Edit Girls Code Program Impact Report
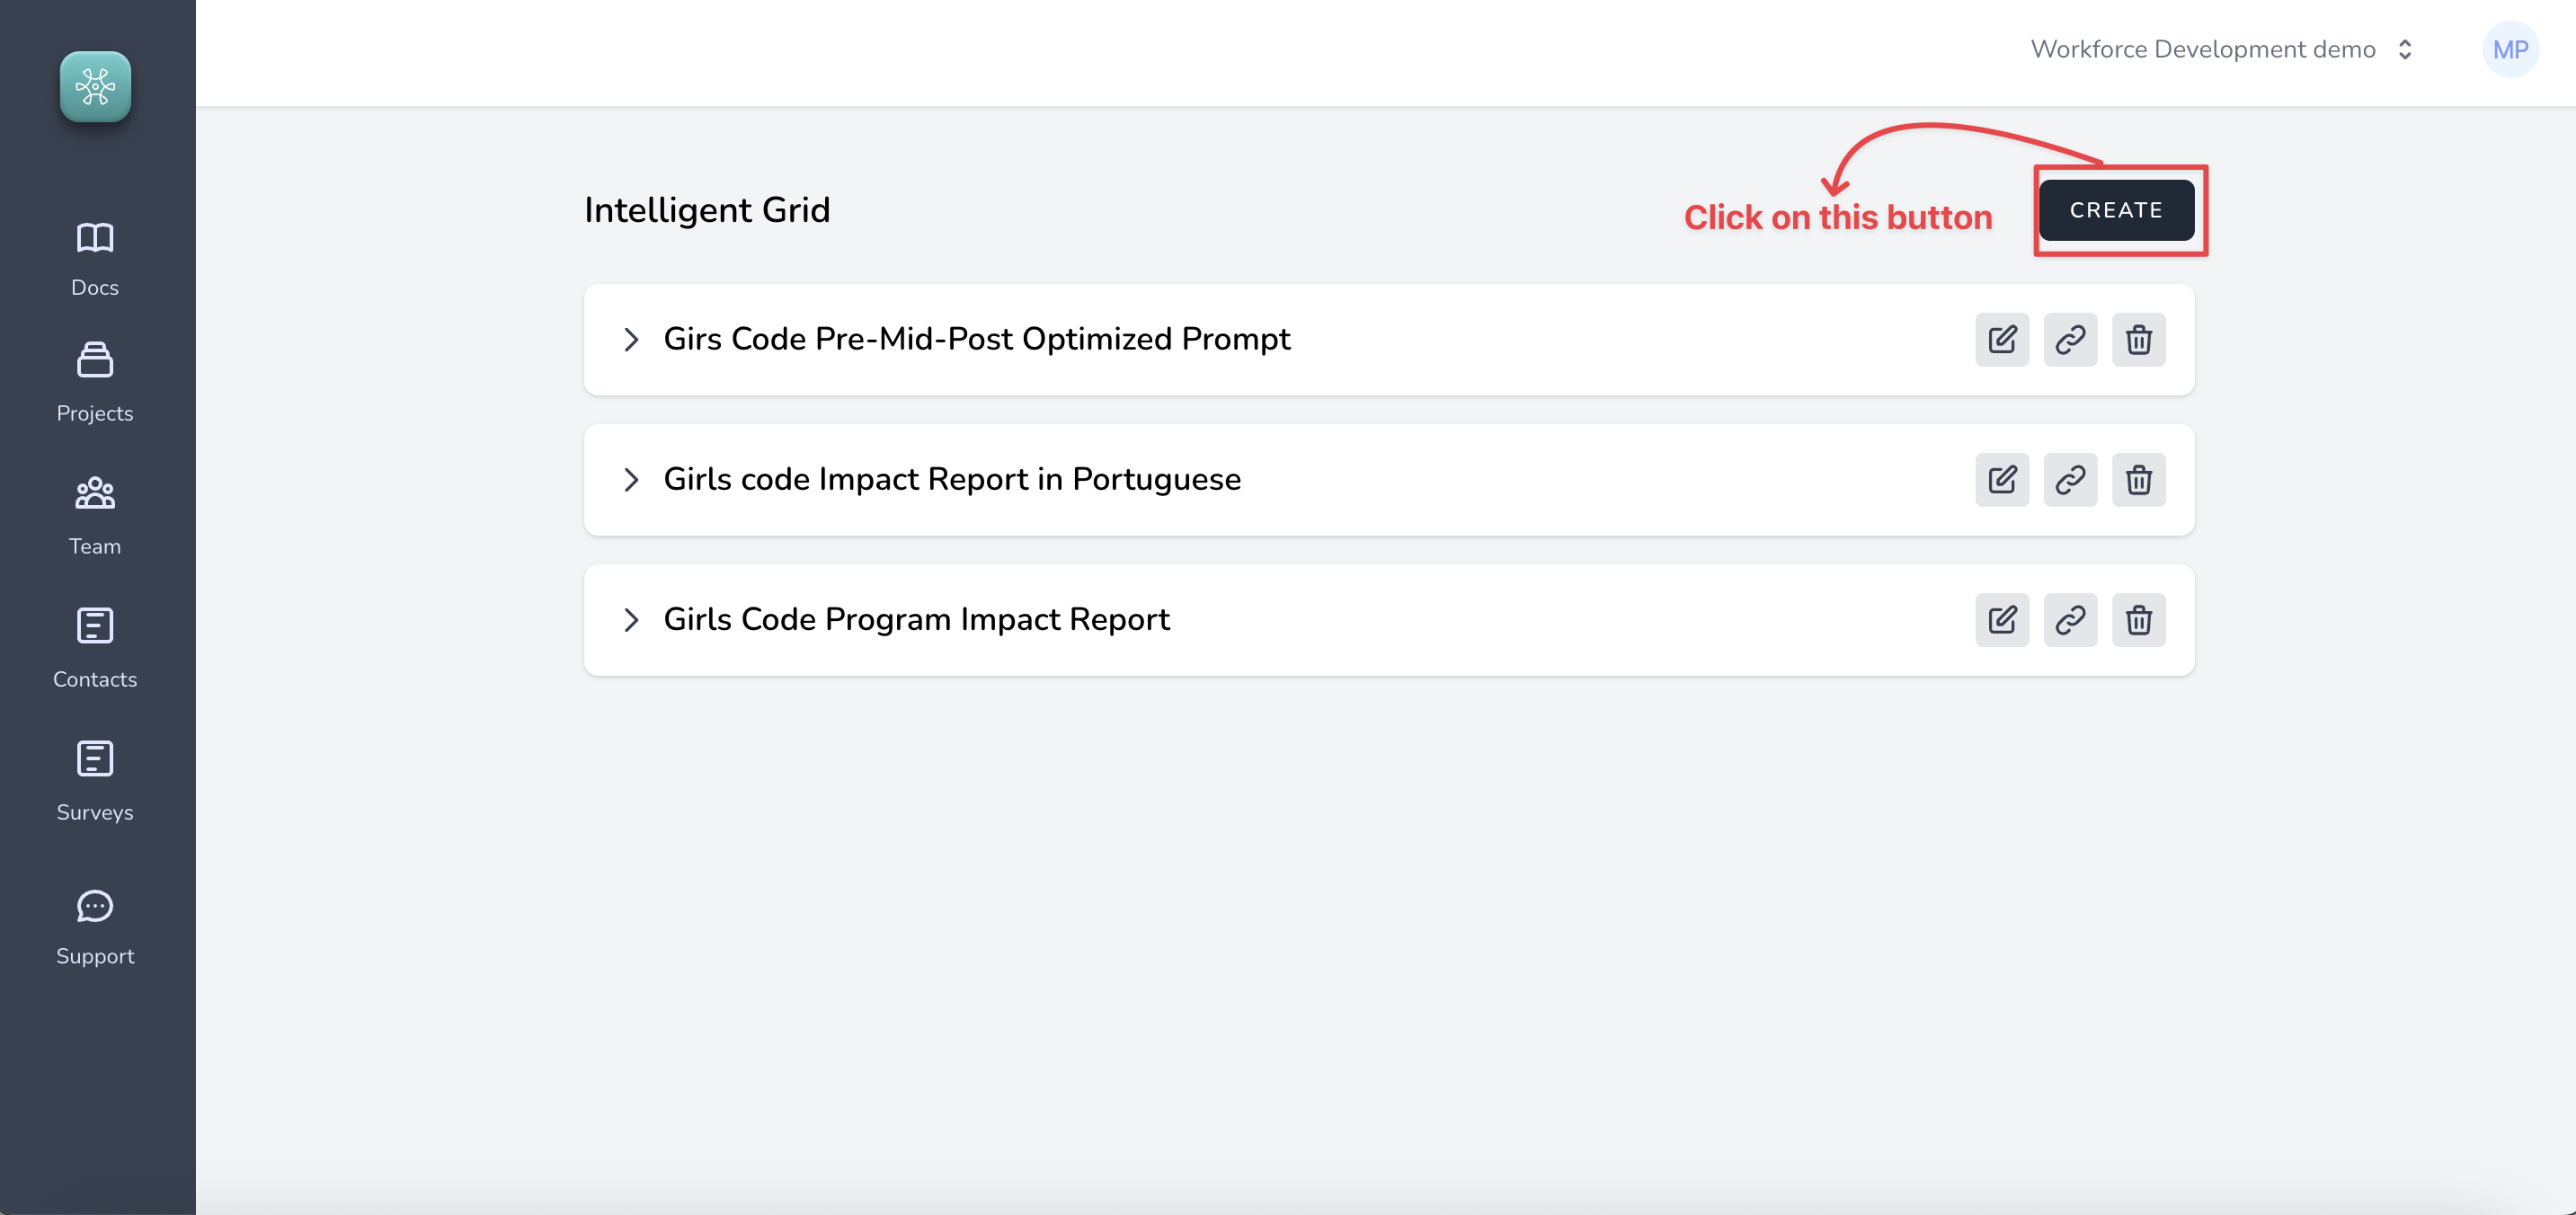The image size is (2576, 1215). point(2002,620)
